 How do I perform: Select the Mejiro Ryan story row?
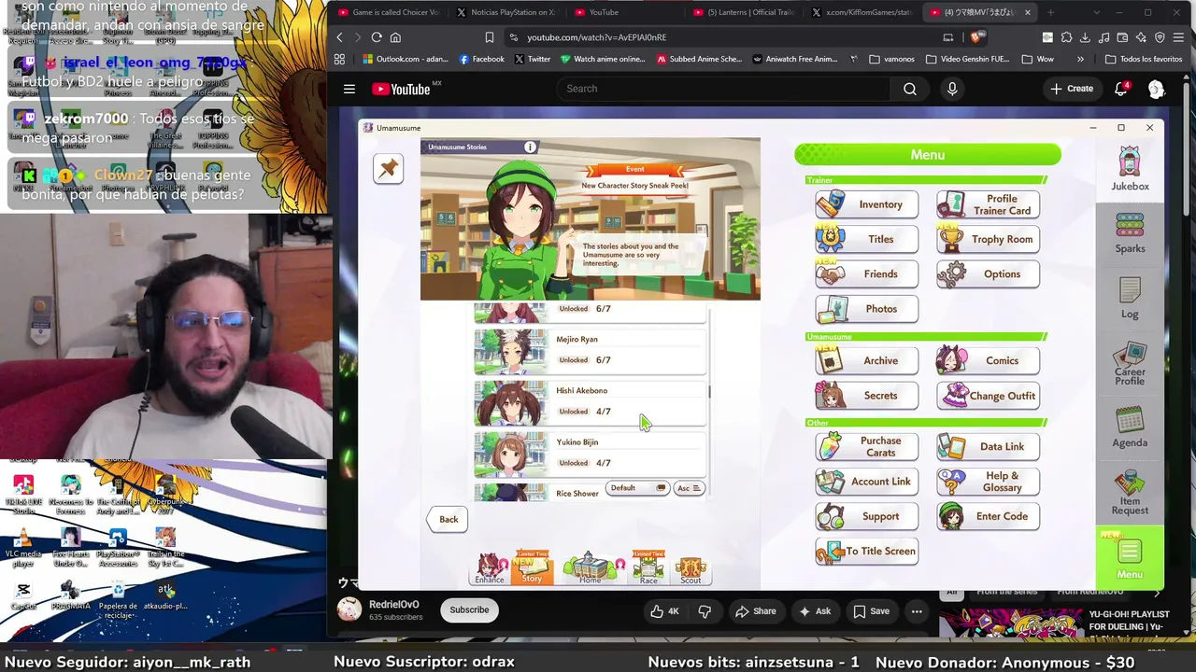click(x=590, y=351)
